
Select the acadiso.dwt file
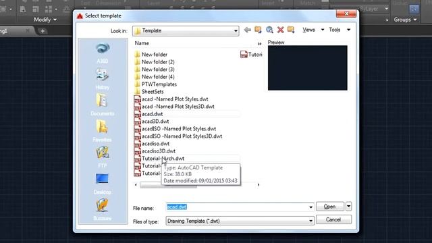152,144
